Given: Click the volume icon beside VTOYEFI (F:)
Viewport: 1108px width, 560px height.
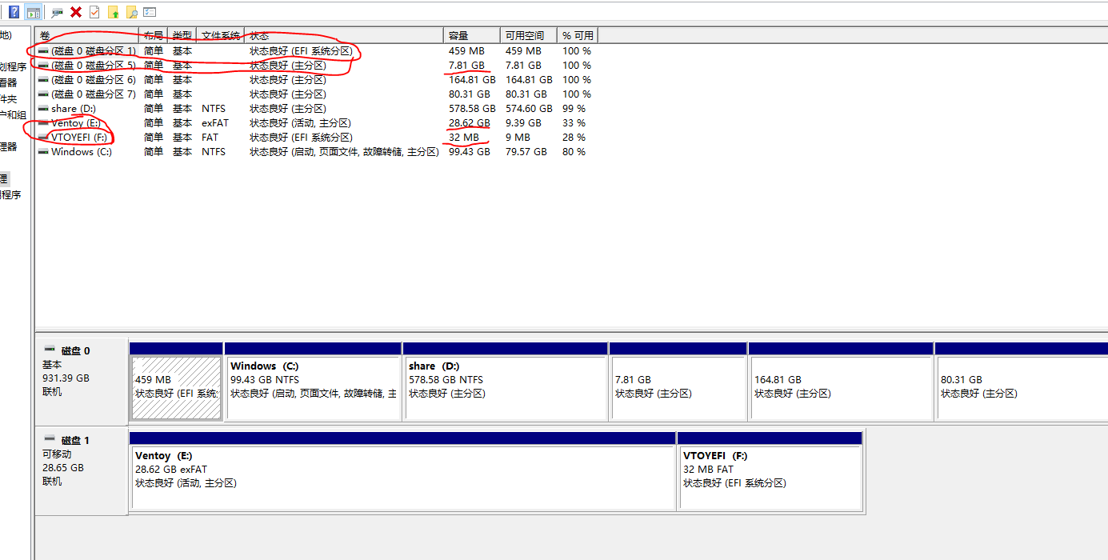Looking at the screenshot, I should [x=43, y=138].
